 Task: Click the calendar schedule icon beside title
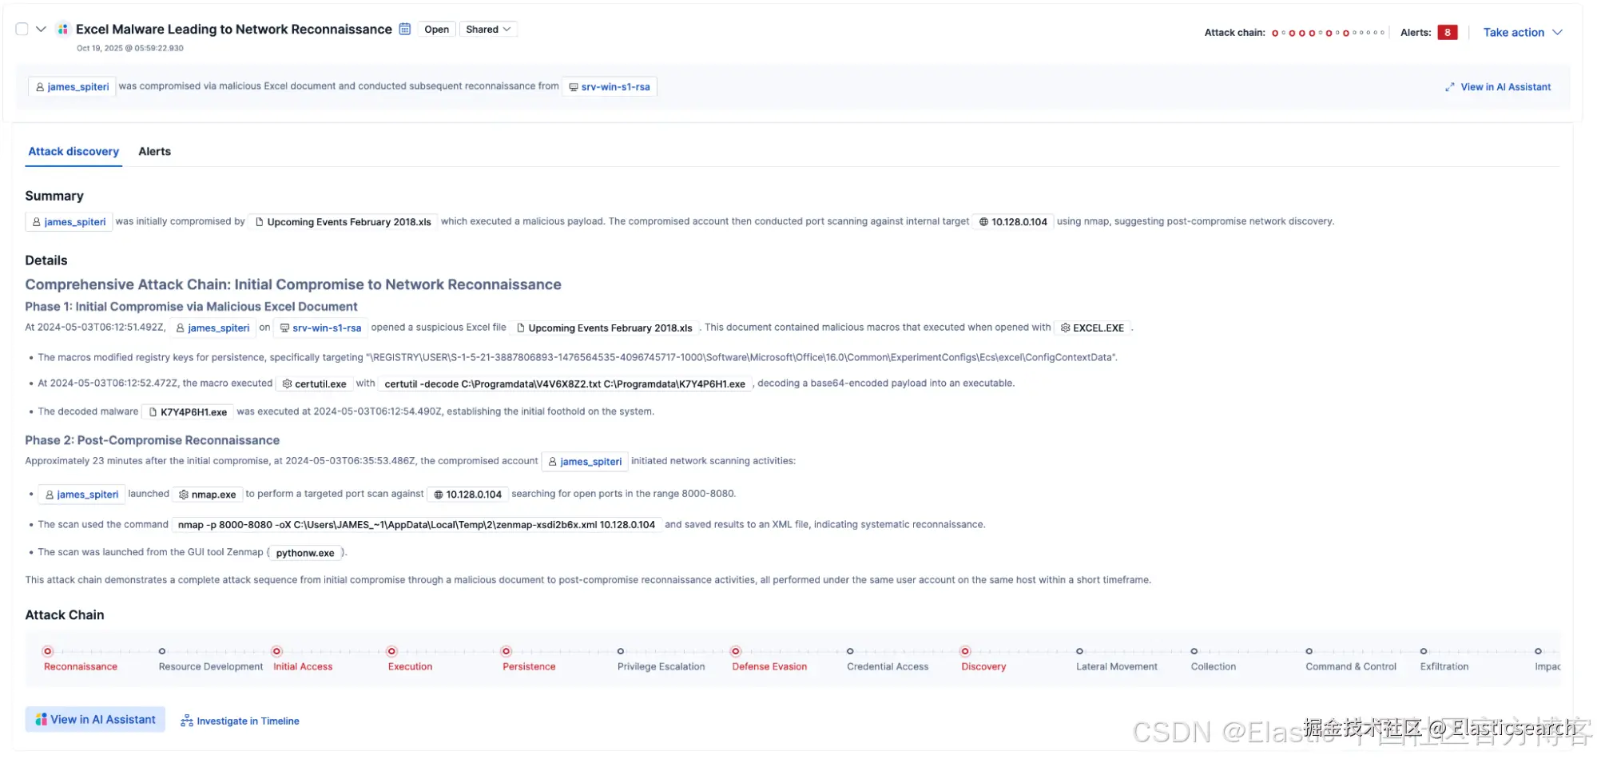pos(405,30)
